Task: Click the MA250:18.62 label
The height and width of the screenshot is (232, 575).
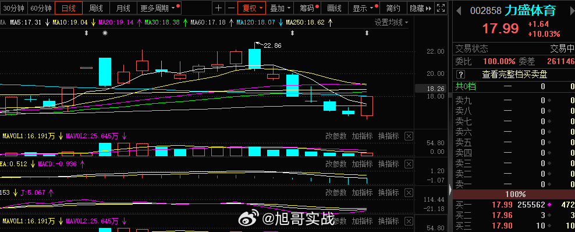Action: tap(305, 22)
